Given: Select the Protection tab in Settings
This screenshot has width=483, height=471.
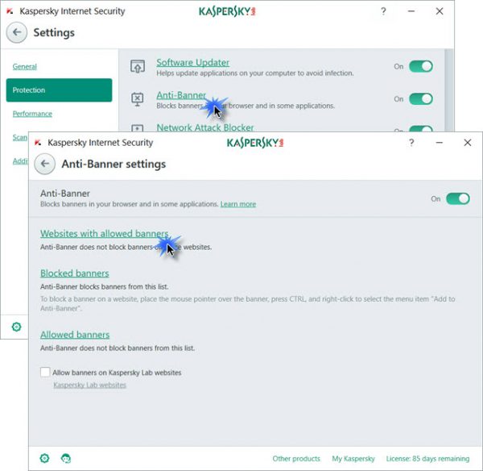Looking at the screenshot, I should pos(59,90).
